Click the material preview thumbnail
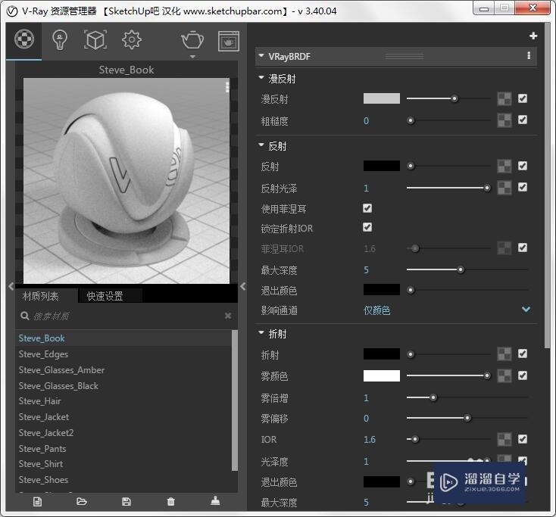The width and height of the screenshot is (556, 517). point(127,181)
